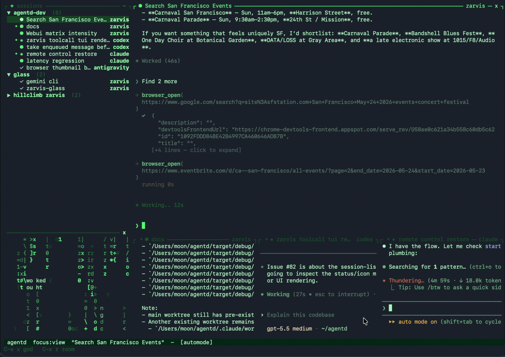Image resolution: width=505 pixels, height=357 pixels.
Task: Click the running 0s indicator
Action: [x=158, y=185]
